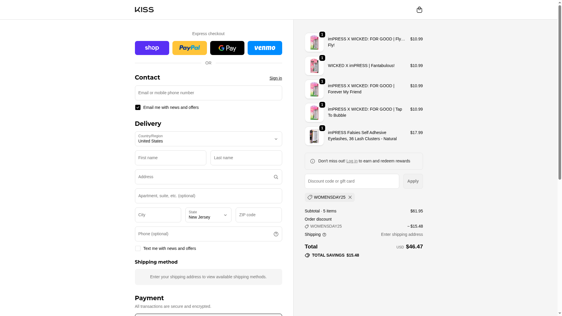Choose Google Pay express checkout

click(227, 48)
